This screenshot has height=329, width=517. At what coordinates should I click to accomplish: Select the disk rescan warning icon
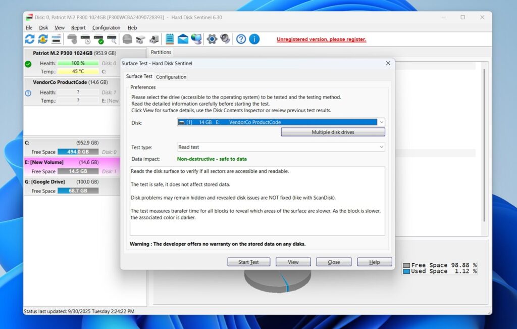point(42,39)
